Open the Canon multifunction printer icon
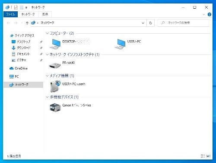Image resolution: width=216 pixels, height=163 pixels. coord(55,107)
